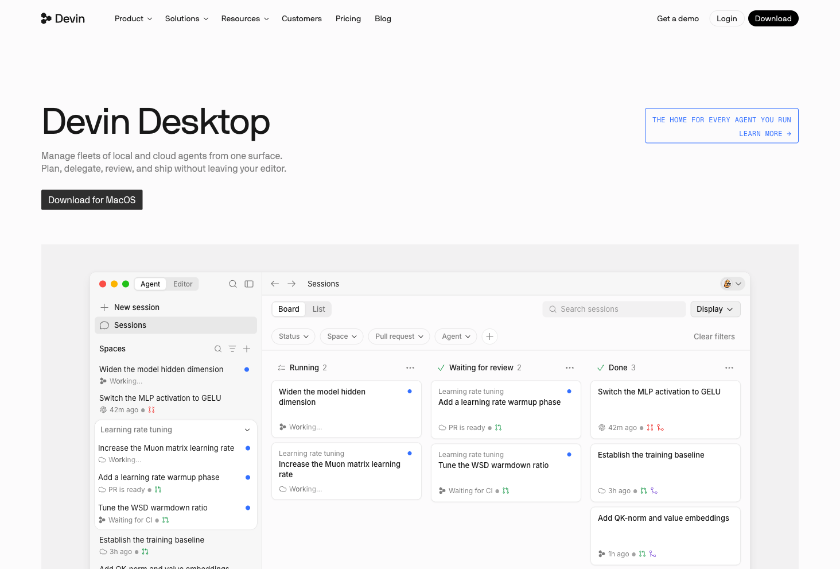Viewport: 840px width, 569px height.
Task: Select the List view
Action: pos(318,309)
